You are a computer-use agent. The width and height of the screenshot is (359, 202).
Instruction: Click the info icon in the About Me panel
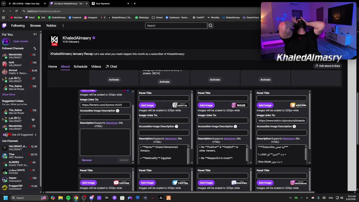click(176, 127)
